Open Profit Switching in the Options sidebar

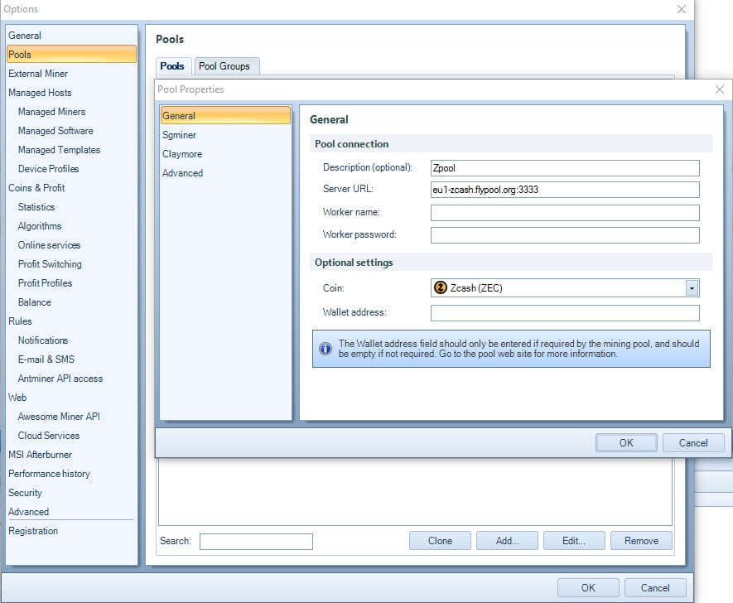point(50,264)
